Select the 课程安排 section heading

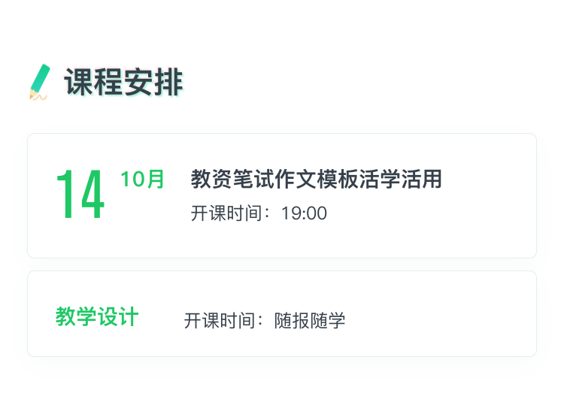pos(124,83)
